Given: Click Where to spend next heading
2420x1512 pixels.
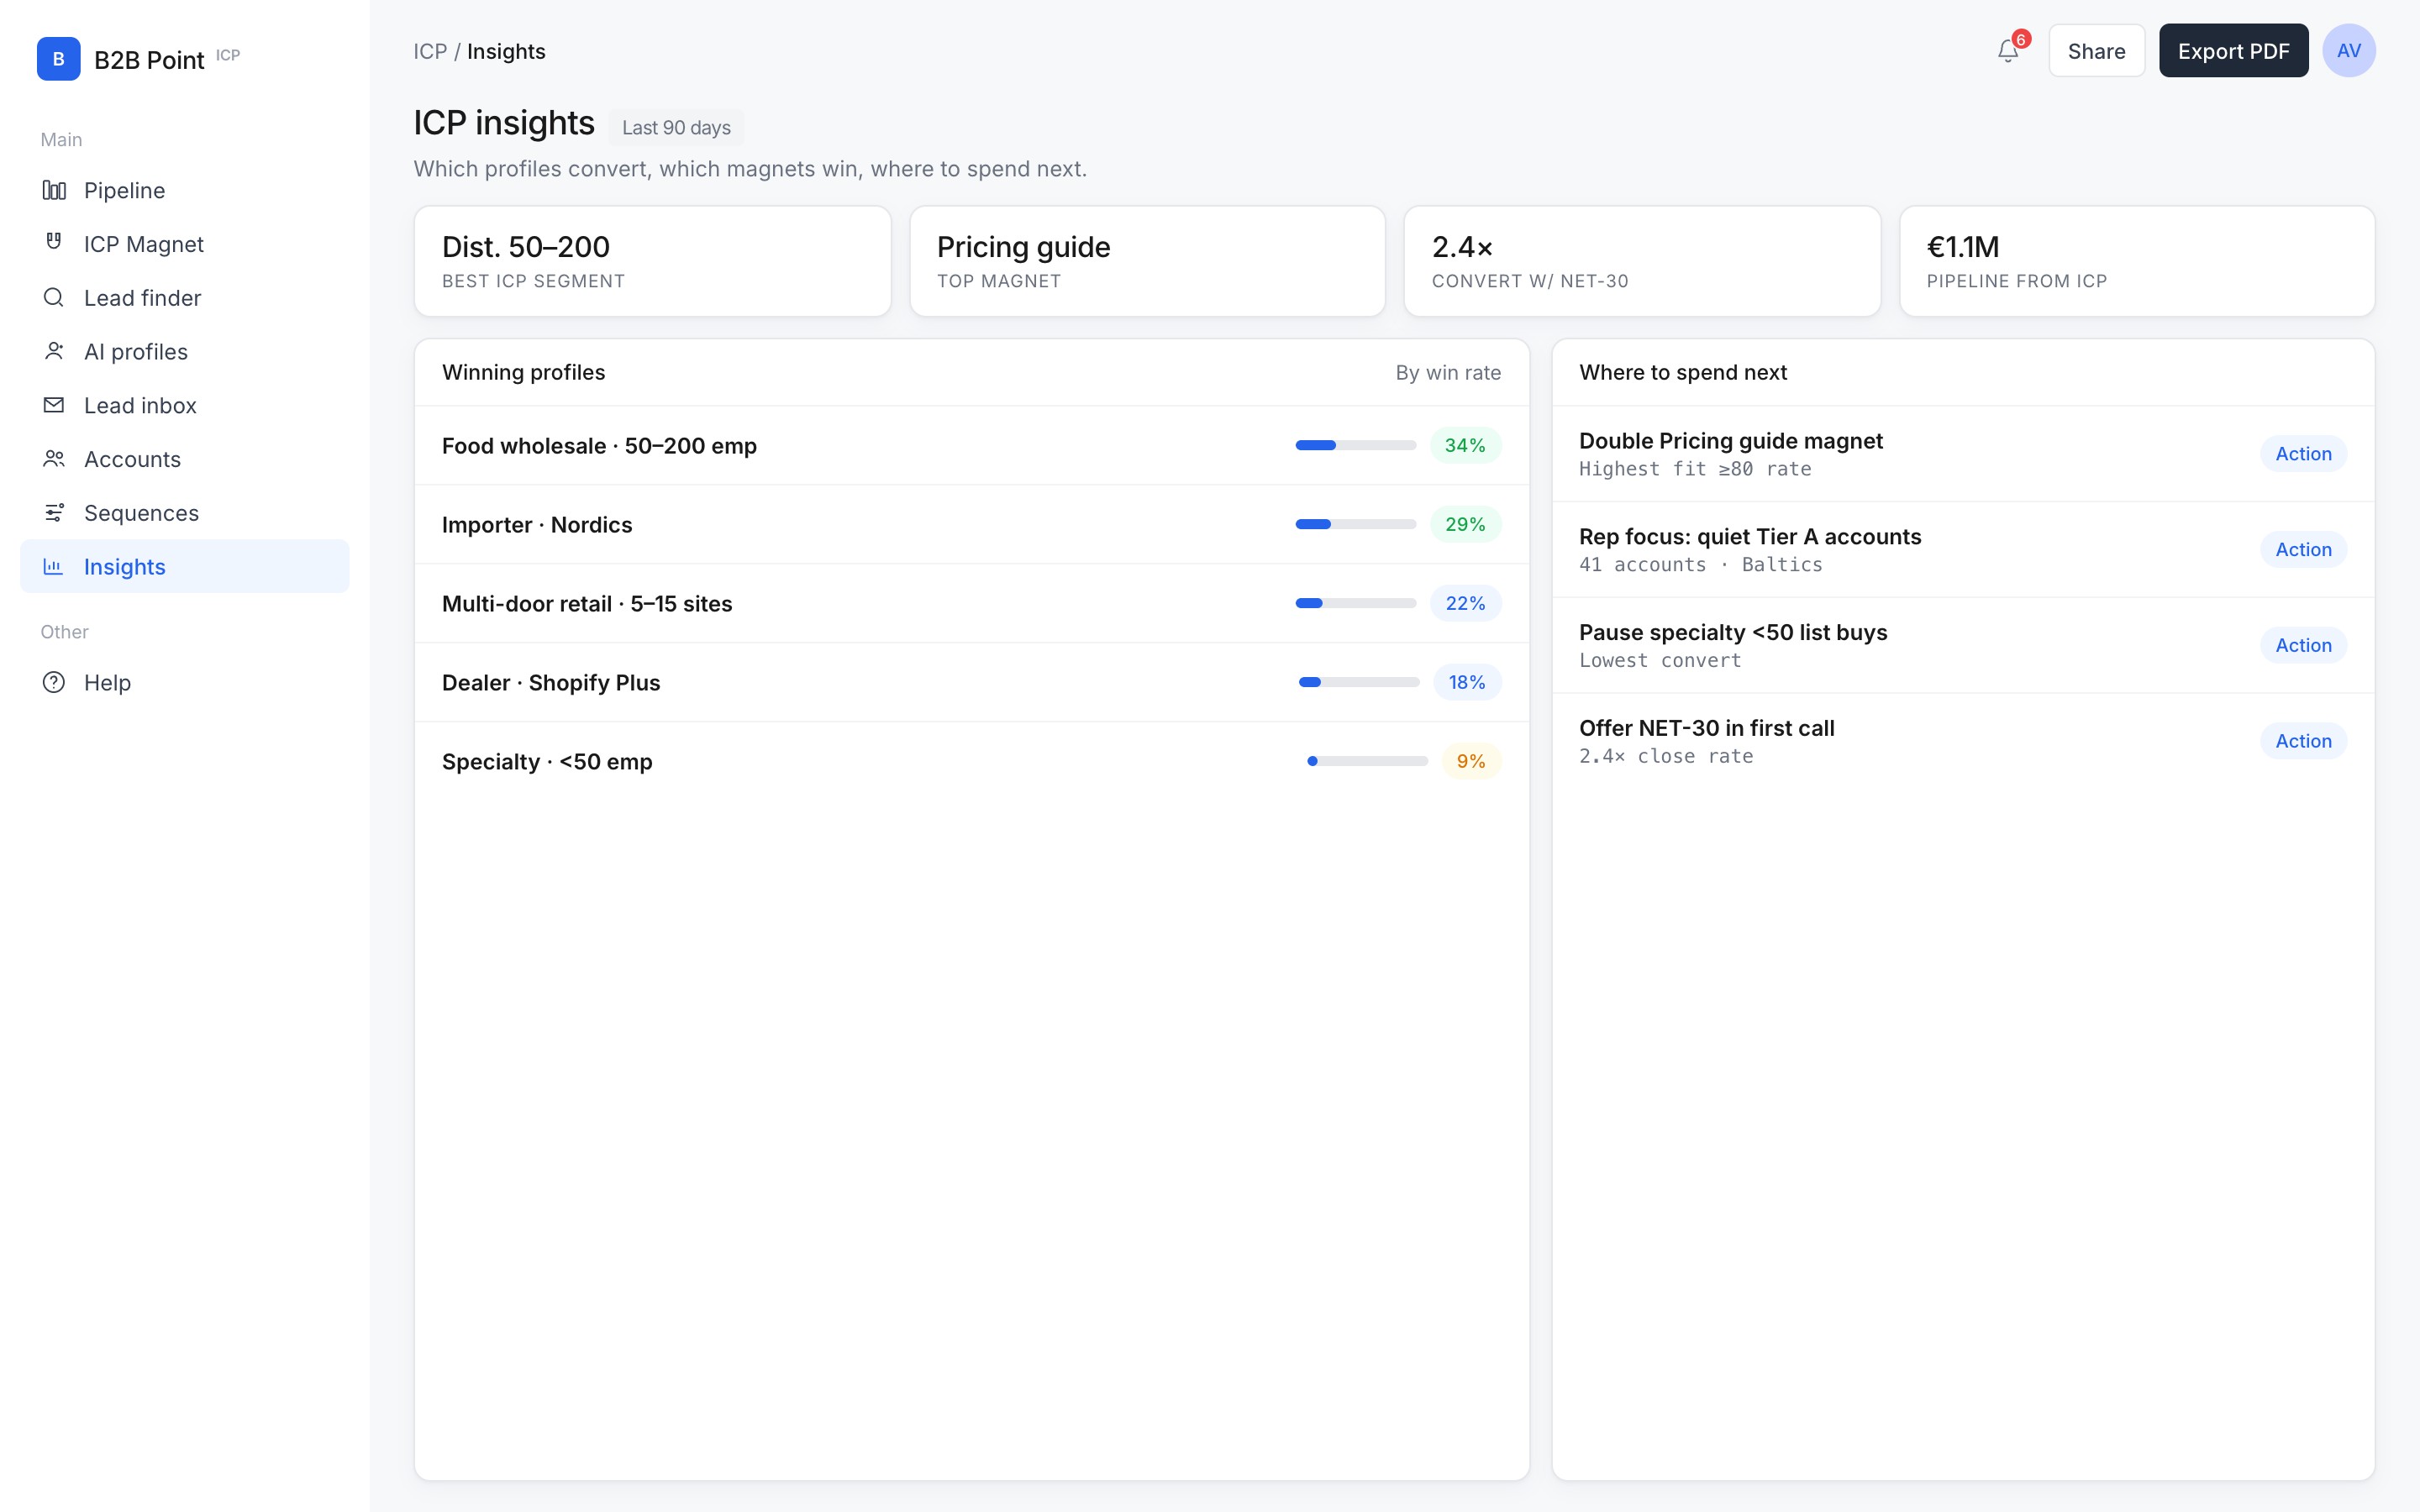Looking at the screenshot, I should click(1683, 372).
